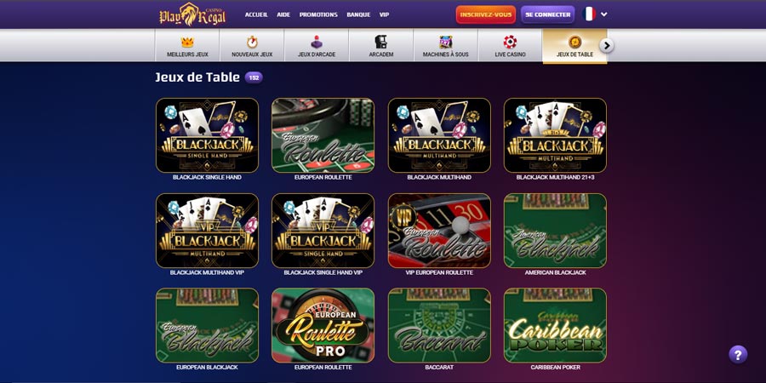Go to the VIP menu link
Image resolution: width=766 pixels, height=383 pixels.
(x=385, y=14)
